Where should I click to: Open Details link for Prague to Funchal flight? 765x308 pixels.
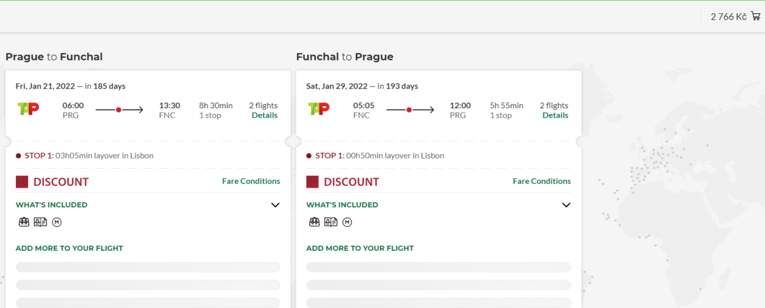(x=265, y=115)
